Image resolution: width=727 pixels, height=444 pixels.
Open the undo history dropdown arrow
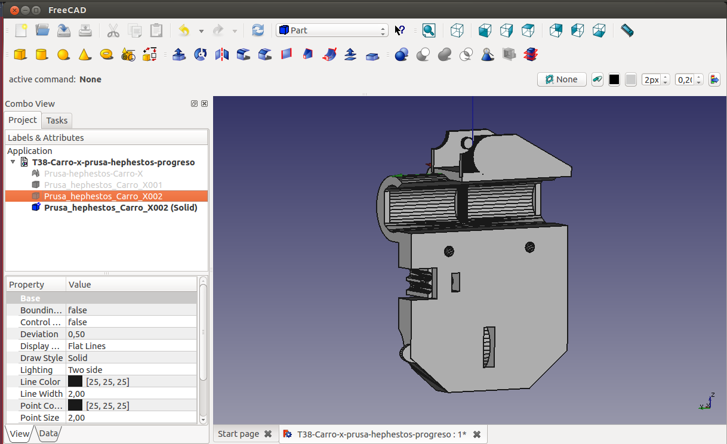click(201, 31)
